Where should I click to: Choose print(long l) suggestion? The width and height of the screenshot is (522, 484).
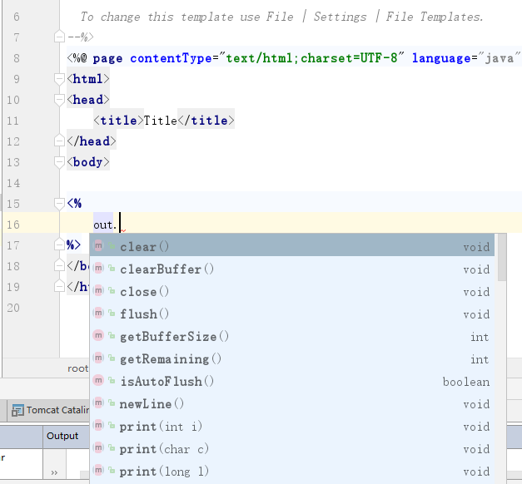click(x=292, y=471)
